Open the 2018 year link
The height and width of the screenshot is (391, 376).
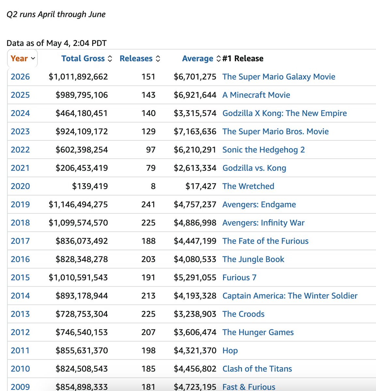tap(20, 223)
